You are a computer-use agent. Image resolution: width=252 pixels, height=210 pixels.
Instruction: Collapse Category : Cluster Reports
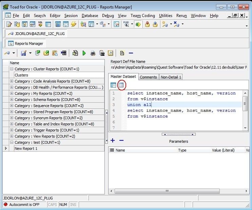pyautogui.click(x=12, y=69)
